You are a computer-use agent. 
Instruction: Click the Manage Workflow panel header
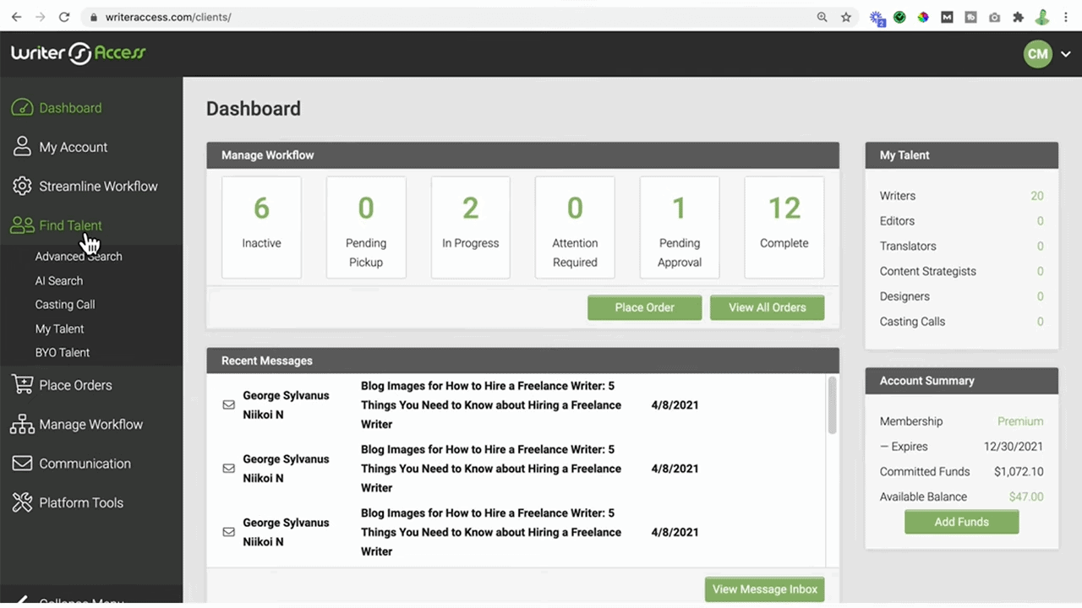(x=522, y=155)
